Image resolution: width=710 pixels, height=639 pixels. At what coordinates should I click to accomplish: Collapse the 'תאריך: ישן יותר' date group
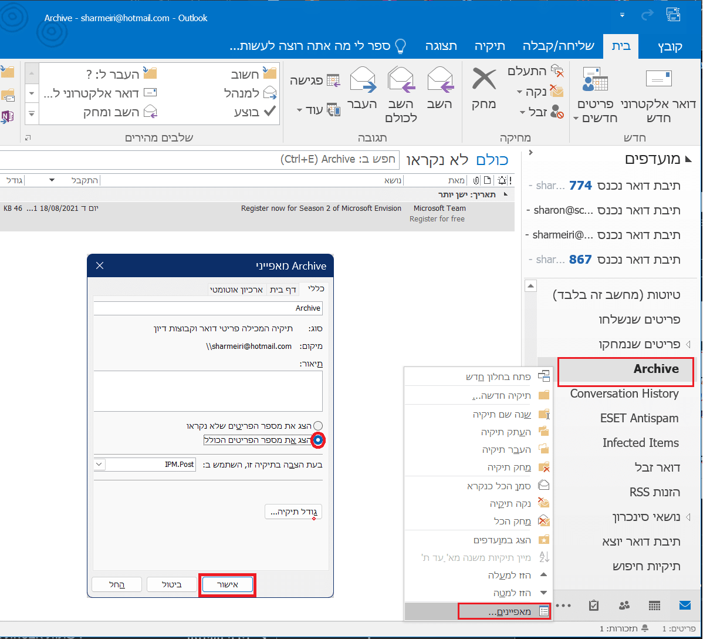tap(506, 194)
